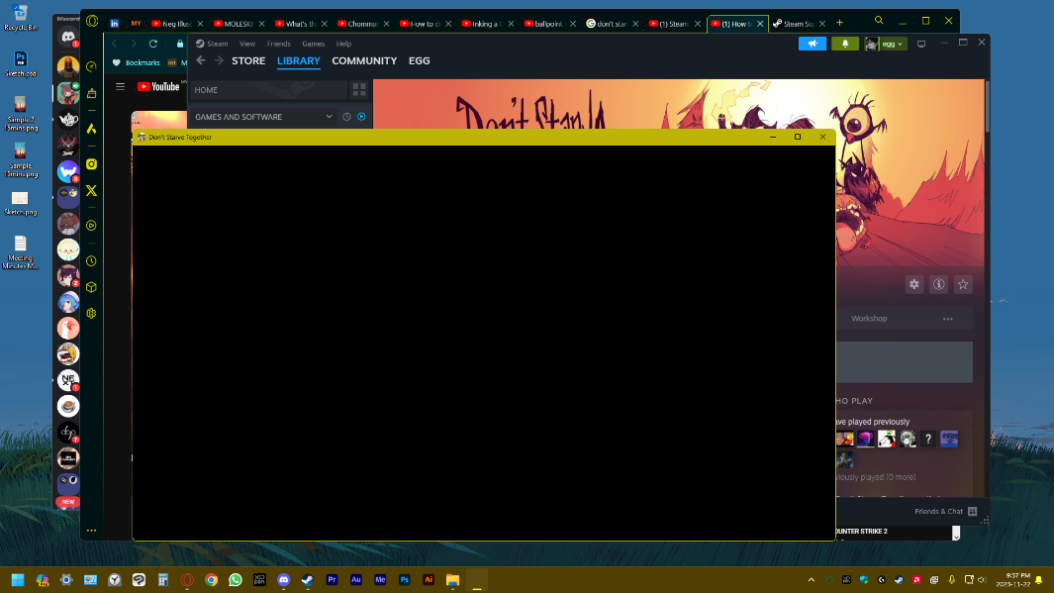Open YouTube hamburger guide menu
This screenshot has height=593, width=1054.
[121, 87]
